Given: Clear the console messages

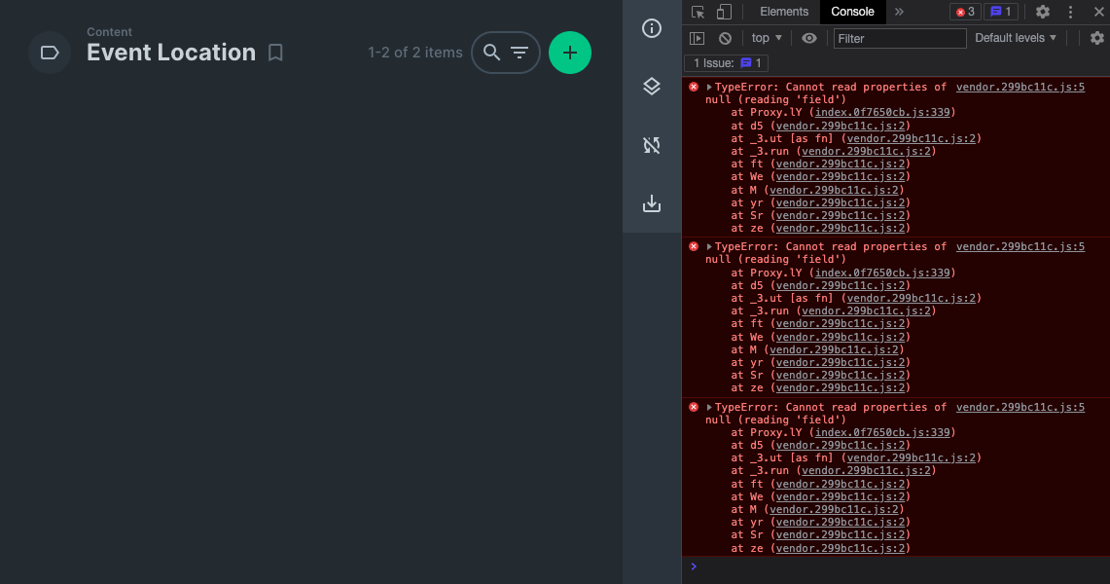Looking at the screenshot, I should 725,38.
